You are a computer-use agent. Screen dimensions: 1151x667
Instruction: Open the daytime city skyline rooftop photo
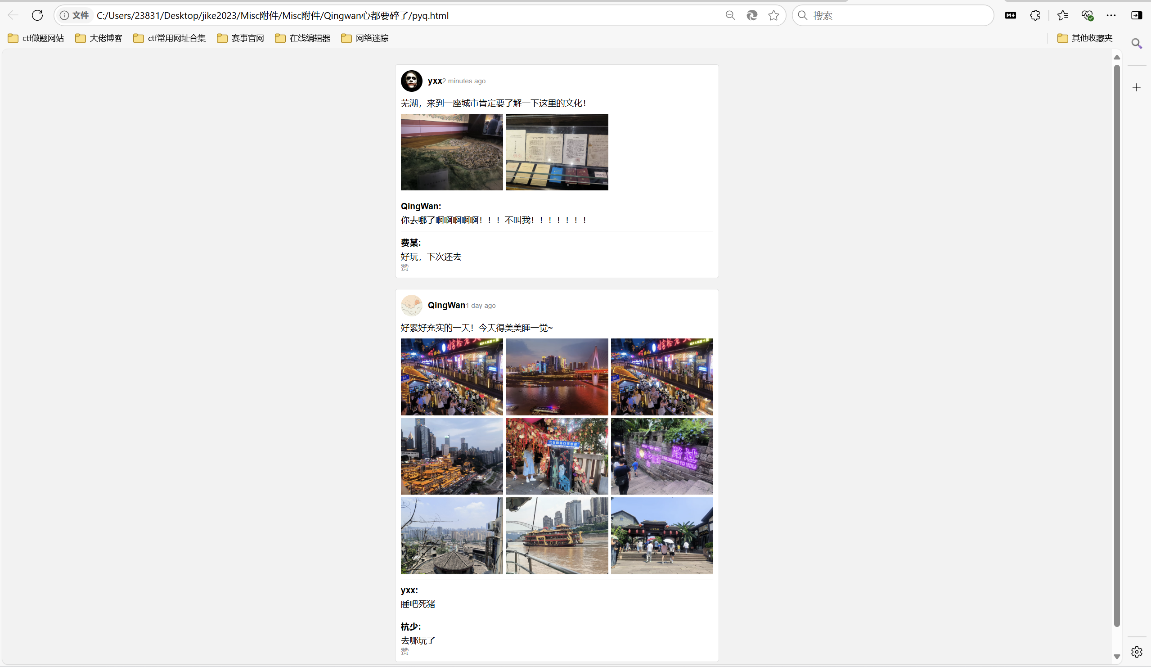point(452,536)
